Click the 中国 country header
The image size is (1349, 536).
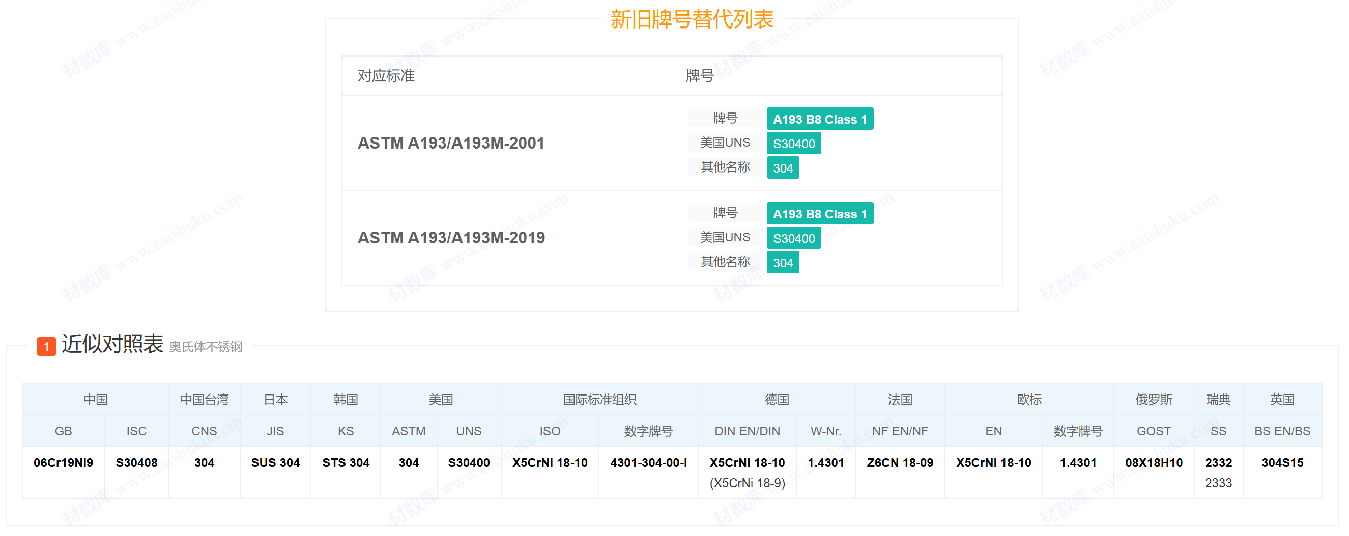[95, 400]
